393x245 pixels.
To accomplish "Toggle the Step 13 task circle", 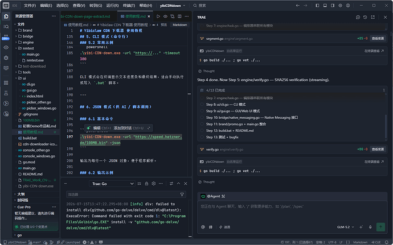I will click(x=202, y=137).
